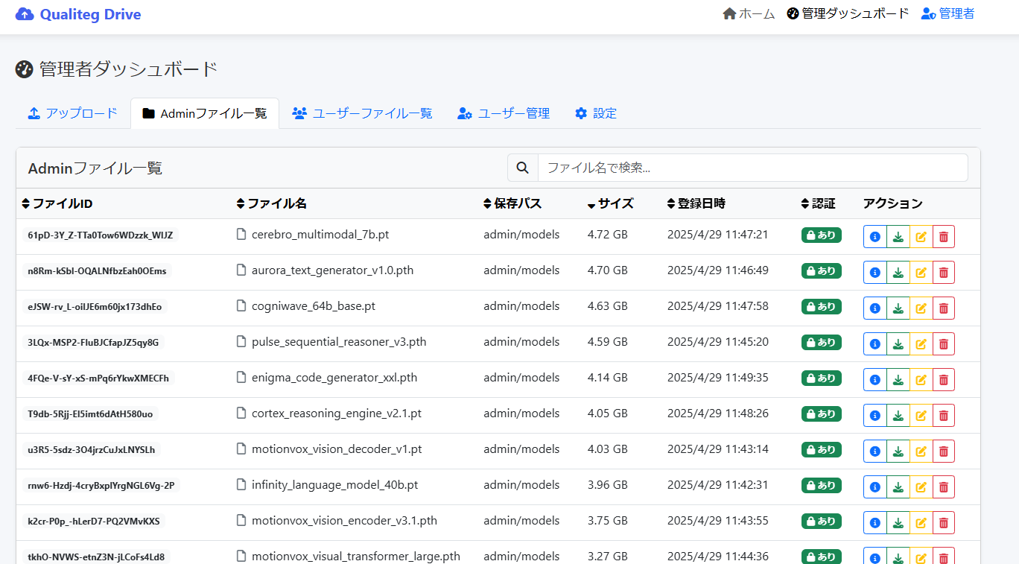Click date 2025/4/29 11:43:55
Viewport: 1019px width, 564px height.
pos(718,521)
